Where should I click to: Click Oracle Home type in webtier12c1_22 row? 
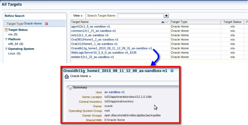180,57
